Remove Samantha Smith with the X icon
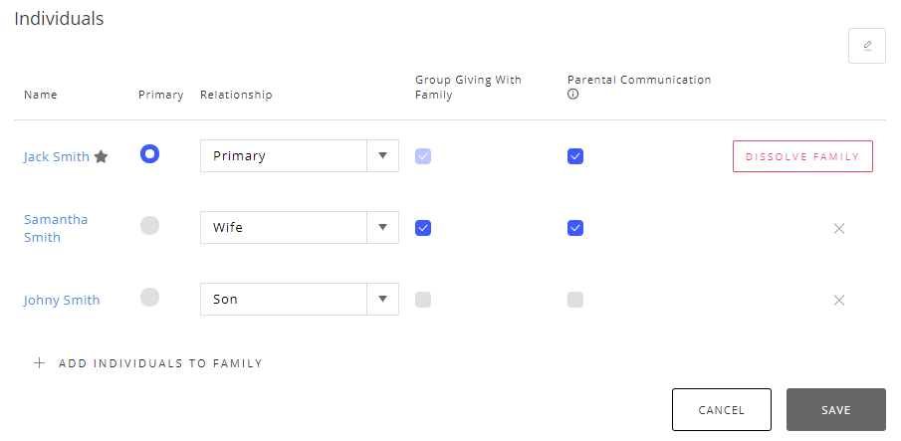901x441 pixels. tap(838, 229)
